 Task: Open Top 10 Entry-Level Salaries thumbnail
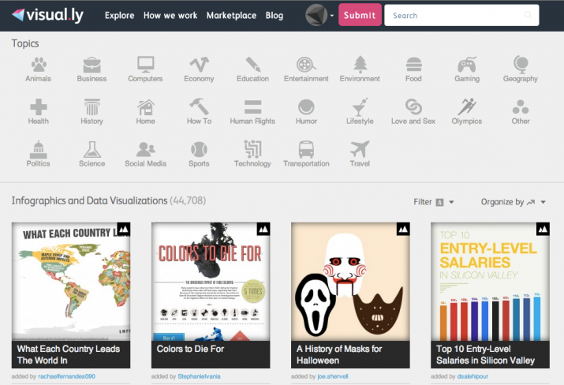tap(490, 282)
